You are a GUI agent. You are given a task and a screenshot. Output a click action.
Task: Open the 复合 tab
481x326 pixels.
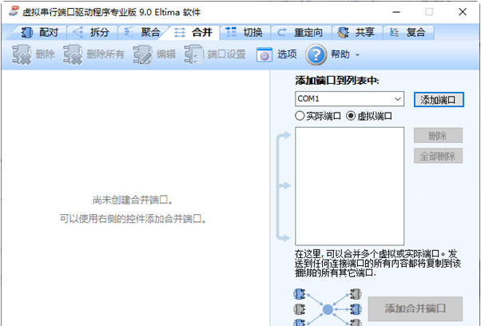(x=408, y=32)
